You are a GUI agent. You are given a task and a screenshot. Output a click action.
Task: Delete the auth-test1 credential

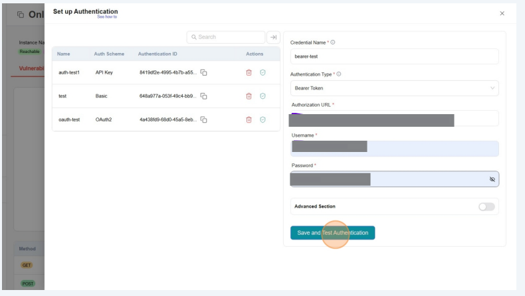click(x=249, y=72)
